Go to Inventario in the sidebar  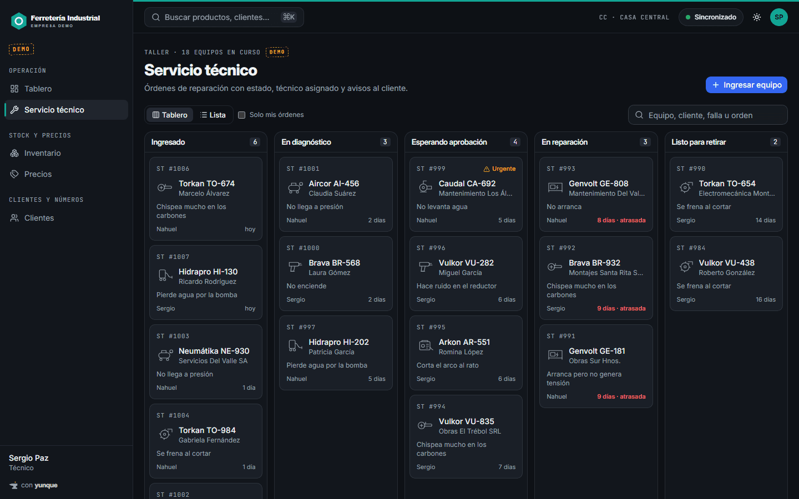click(x=66, y=153)
